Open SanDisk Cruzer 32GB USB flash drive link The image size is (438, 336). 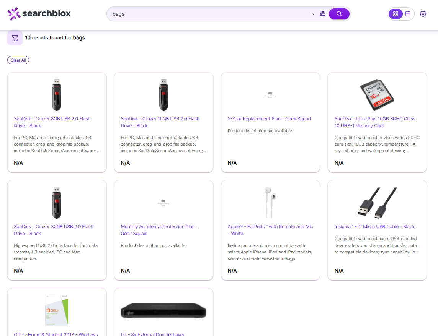click(x=54, y=230)
